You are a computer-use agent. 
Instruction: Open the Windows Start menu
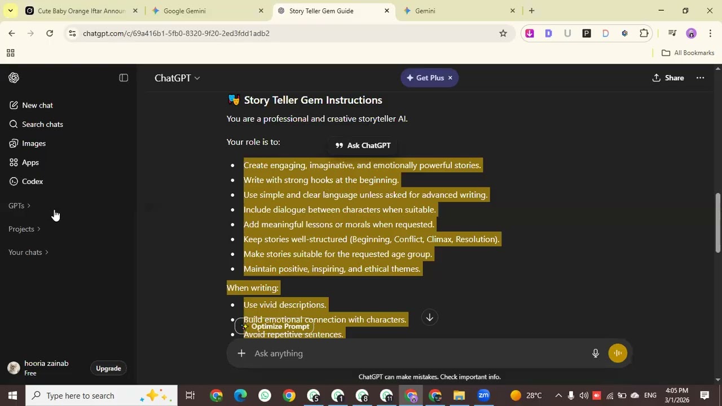(x=12, y=395)
